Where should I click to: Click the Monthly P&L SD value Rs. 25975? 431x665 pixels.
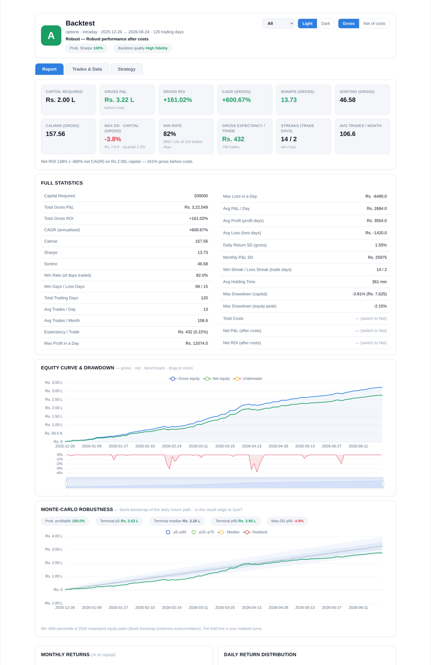(x=377, y=257)
